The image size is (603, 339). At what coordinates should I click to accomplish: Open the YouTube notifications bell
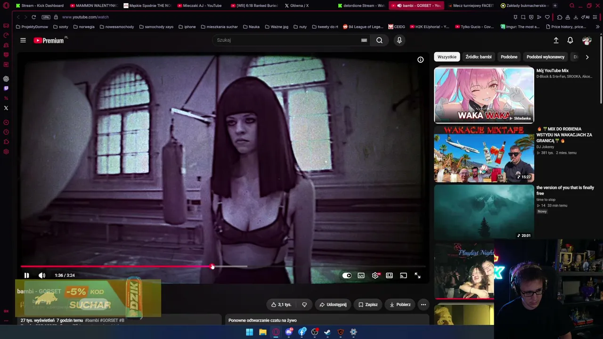(570, 40)
